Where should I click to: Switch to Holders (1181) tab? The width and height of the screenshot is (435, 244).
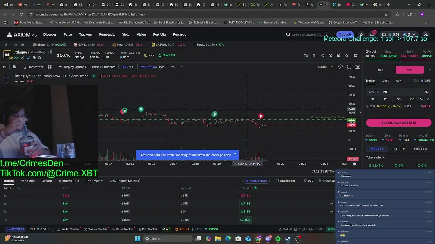coord(69,181)
